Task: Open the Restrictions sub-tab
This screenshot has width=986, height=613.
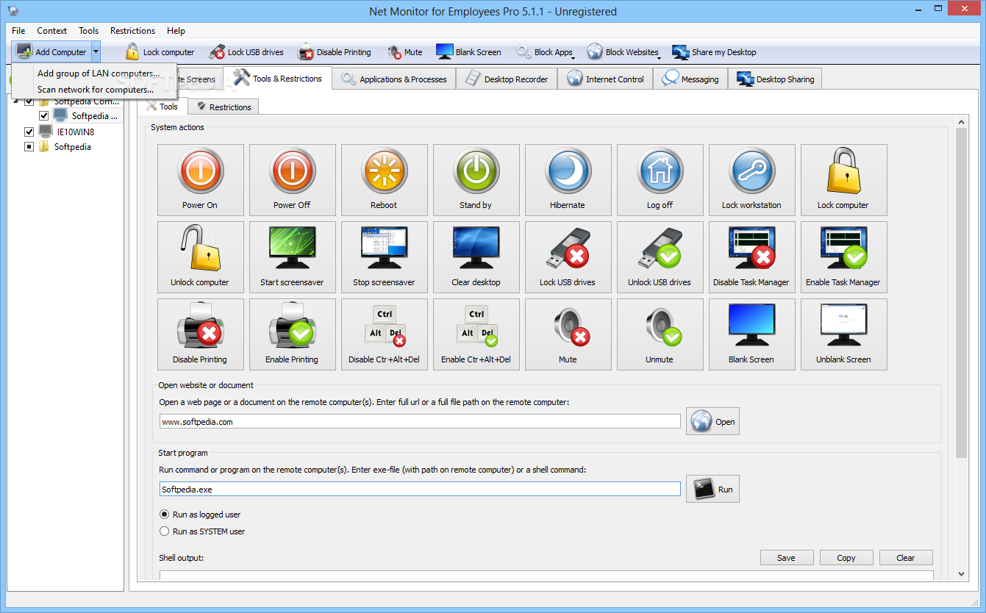Action: pos(224,107)
